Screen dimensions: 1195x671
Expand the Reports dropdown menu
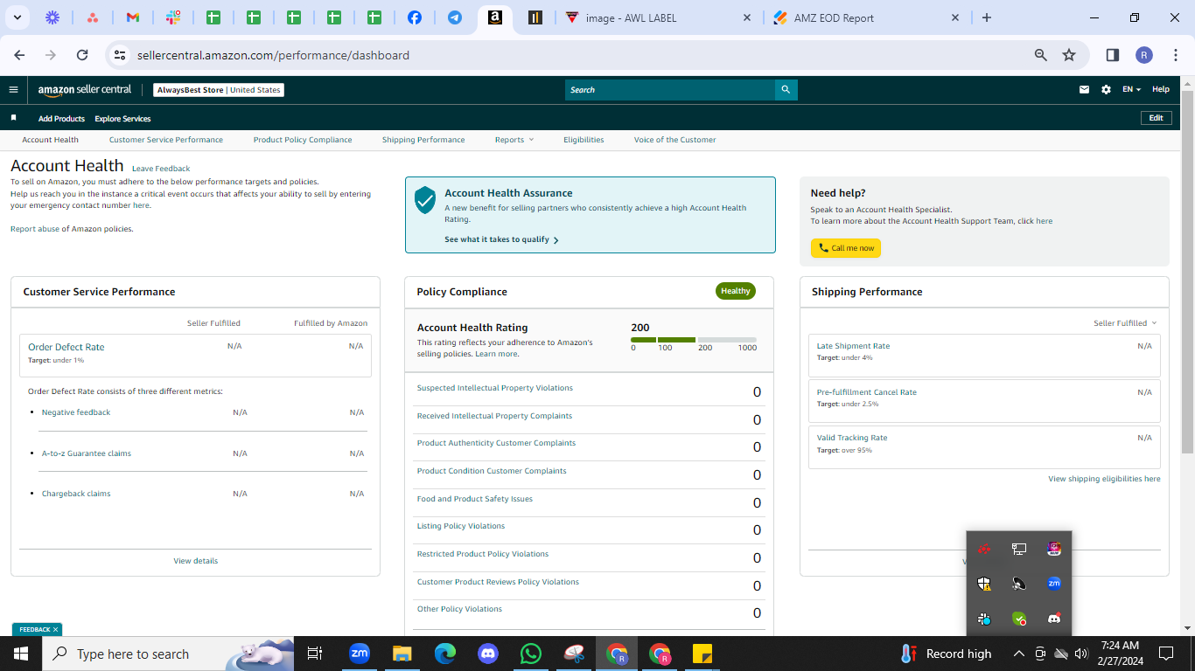pos(514,140)
